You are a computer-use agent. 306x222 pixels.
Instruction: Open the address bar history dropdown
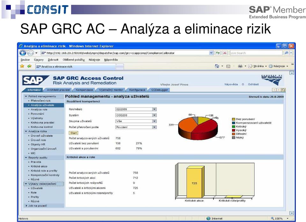[211, 53]
